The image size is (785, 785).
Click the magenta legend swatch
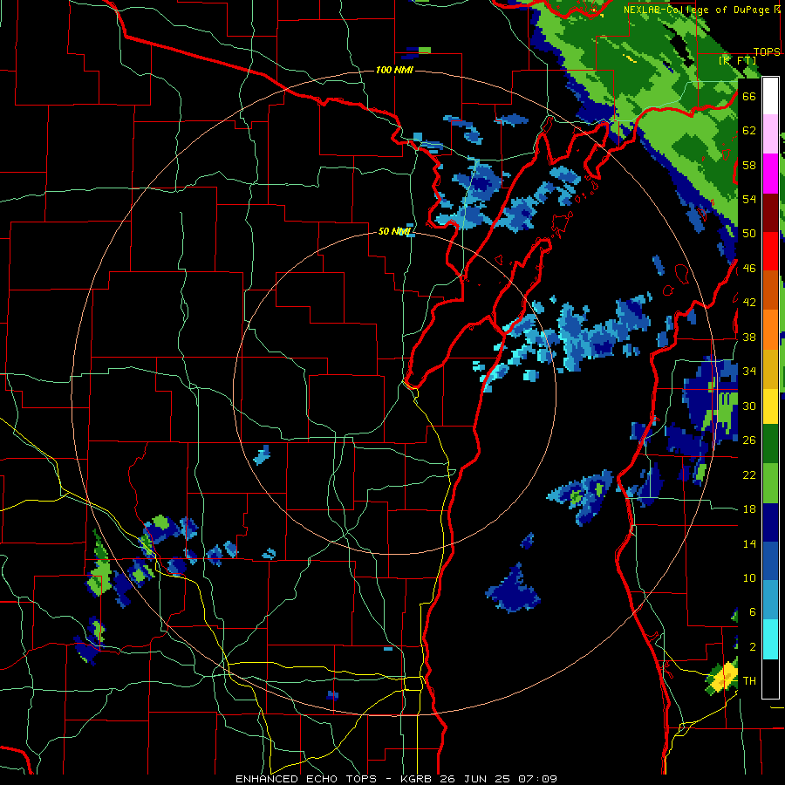770,174
